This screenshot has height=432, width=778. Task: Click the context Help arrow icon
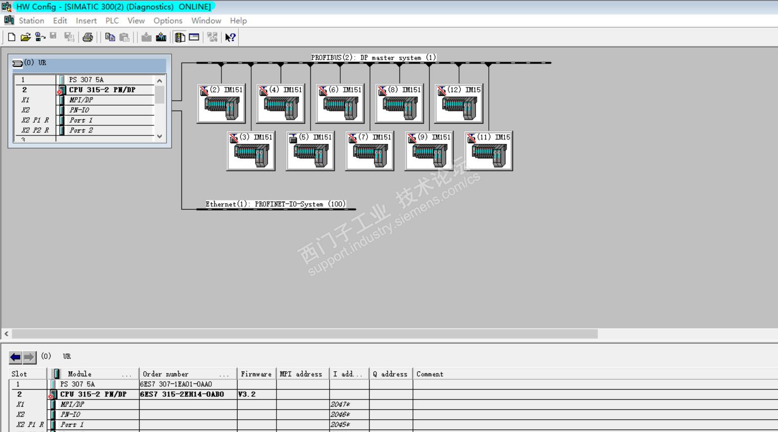[231, 37]
